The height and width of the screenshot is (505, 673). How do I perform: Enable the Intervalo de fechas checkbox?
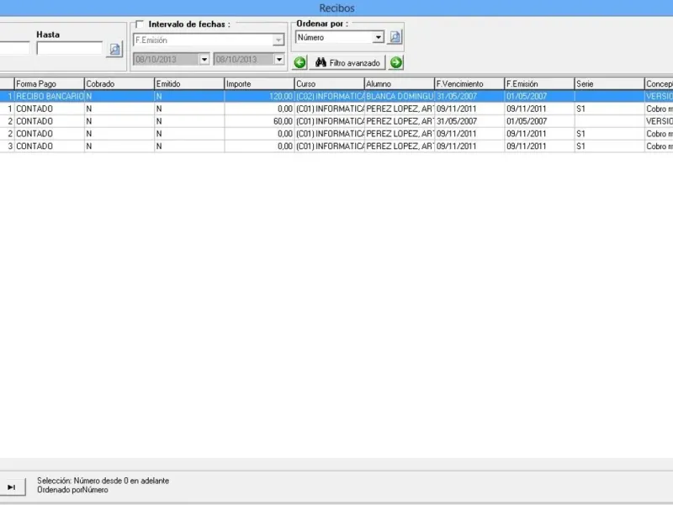click(x=140, y=24)
